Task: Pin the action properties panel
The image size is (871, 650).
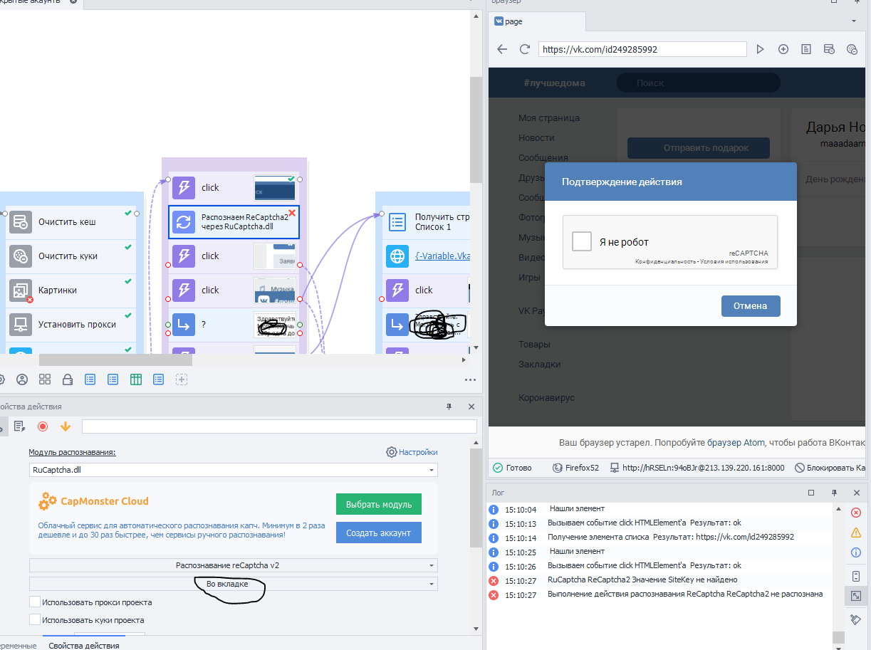Action: coord(449,407)
